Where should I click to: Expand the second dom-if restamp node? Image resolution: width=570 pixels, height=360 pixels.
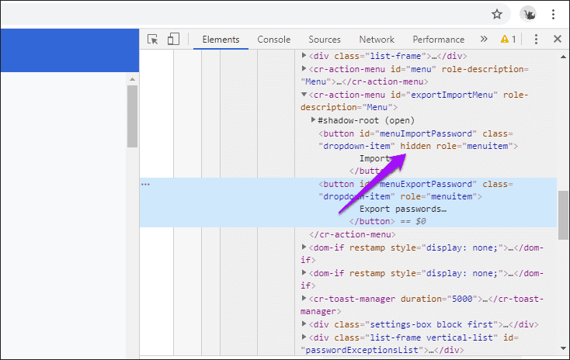pos(304,272)
